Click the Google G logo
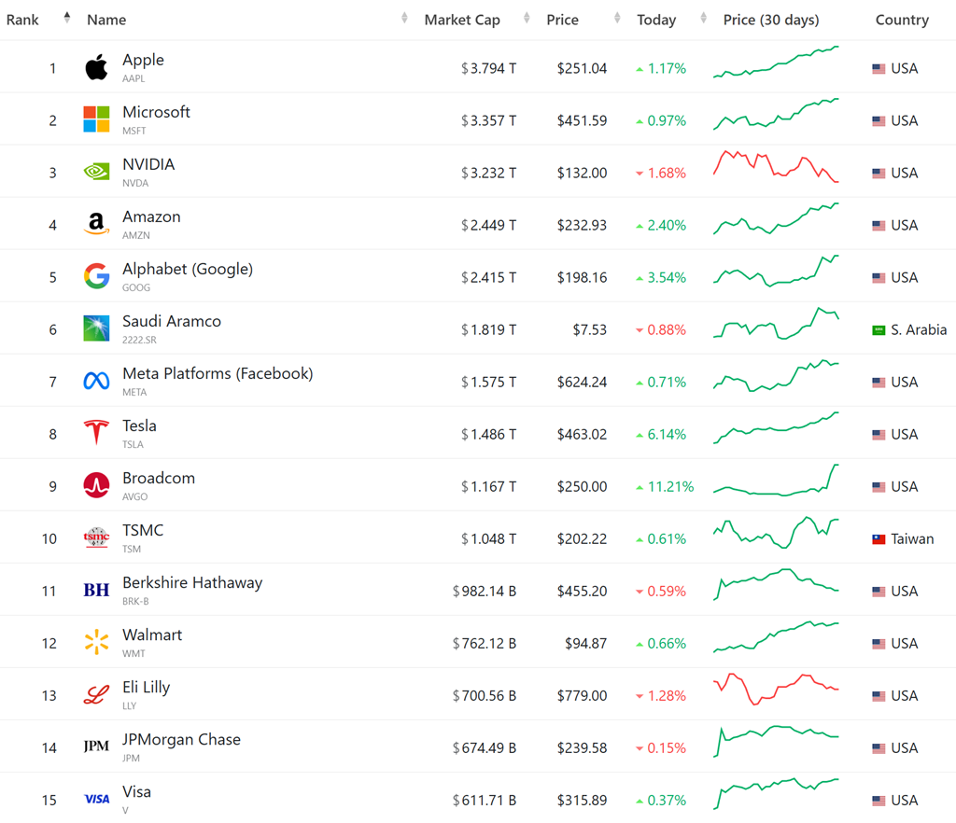The image size is (956, 823). point(96,276)
